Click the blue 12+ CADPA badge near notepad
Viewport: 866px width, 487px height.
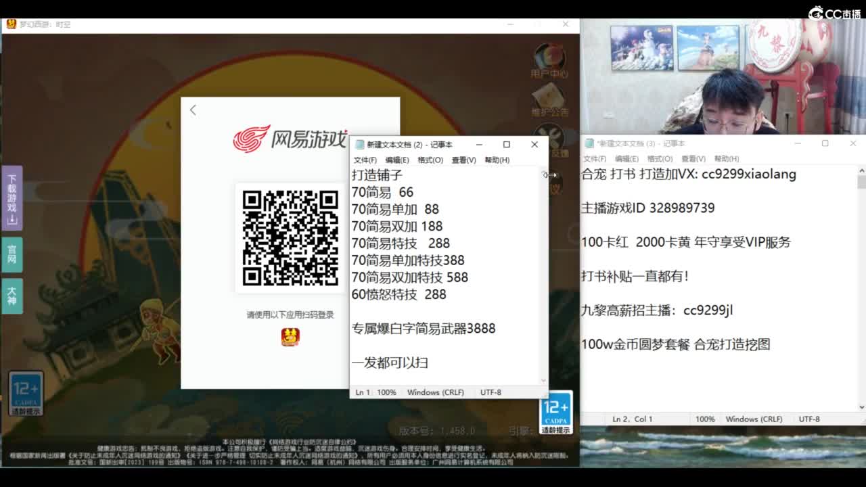coord(556,413)
